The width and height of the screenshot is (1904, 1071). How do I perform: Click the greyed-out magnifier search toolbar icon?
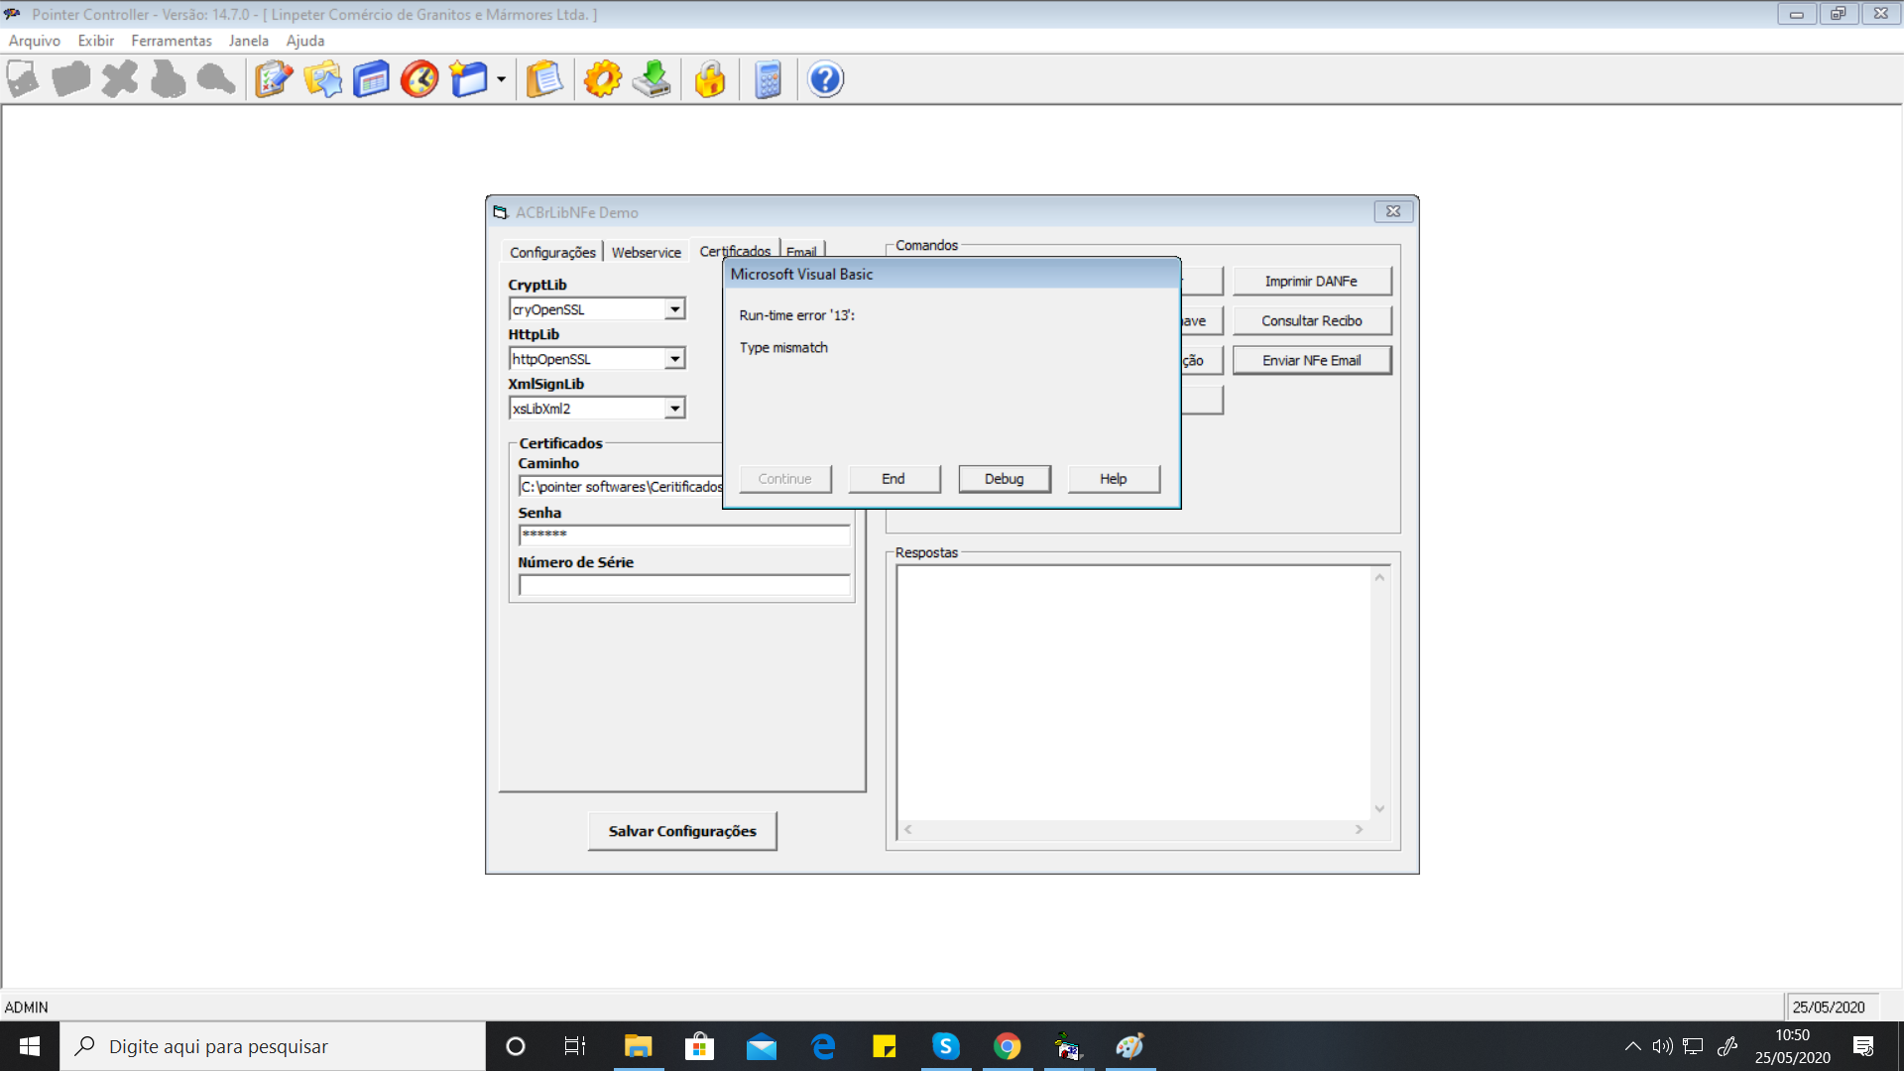tap(216, 79)
